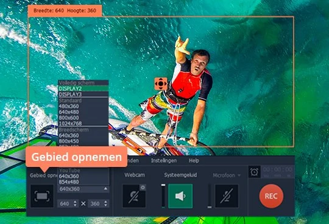
Task: Select DISPLAY3 in the list
Action: 83,94
